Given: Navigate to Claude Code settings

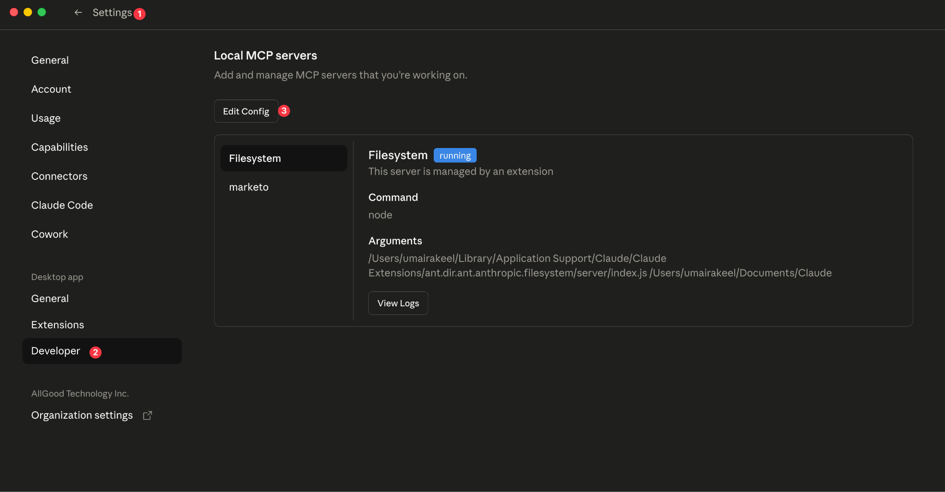Looking at the screenshot, I should [62, 205].
